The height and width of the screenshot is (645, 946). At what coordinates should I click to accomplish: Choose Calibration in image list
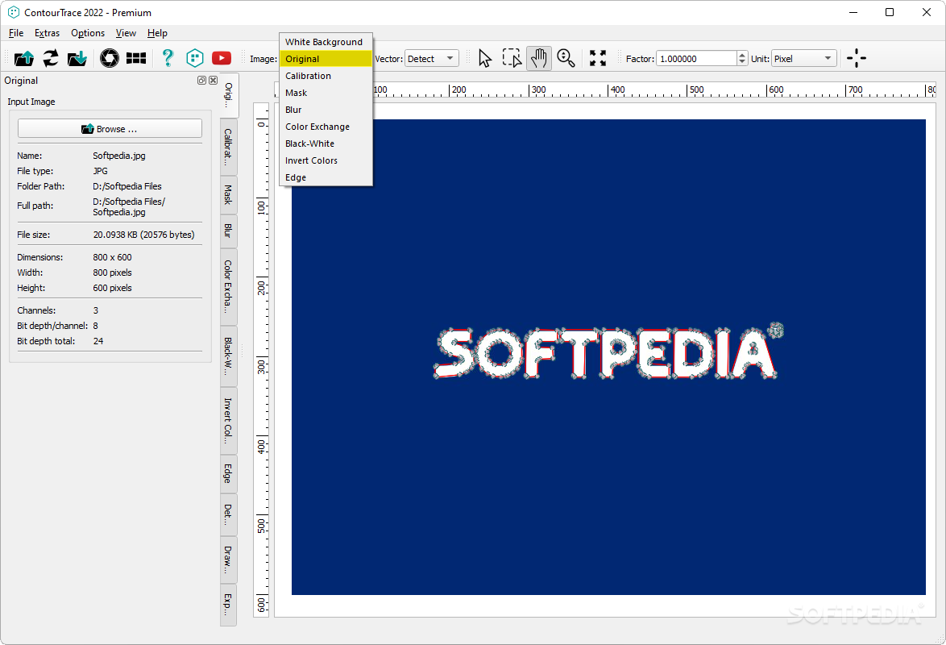326,76
